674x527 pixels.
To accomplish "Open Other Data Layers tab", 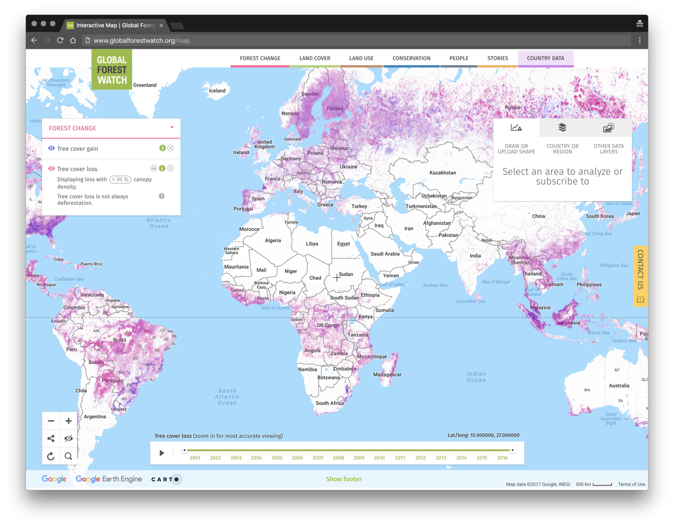I will [x=608, y=137].
